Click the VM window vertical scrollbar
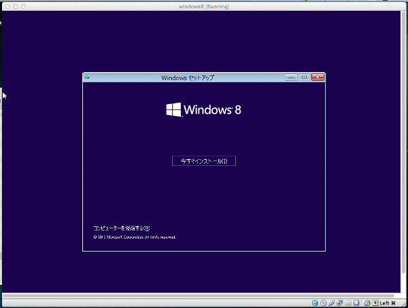This screenshot has height=308, width=408. pyautogui.click(x=403, y=143)
